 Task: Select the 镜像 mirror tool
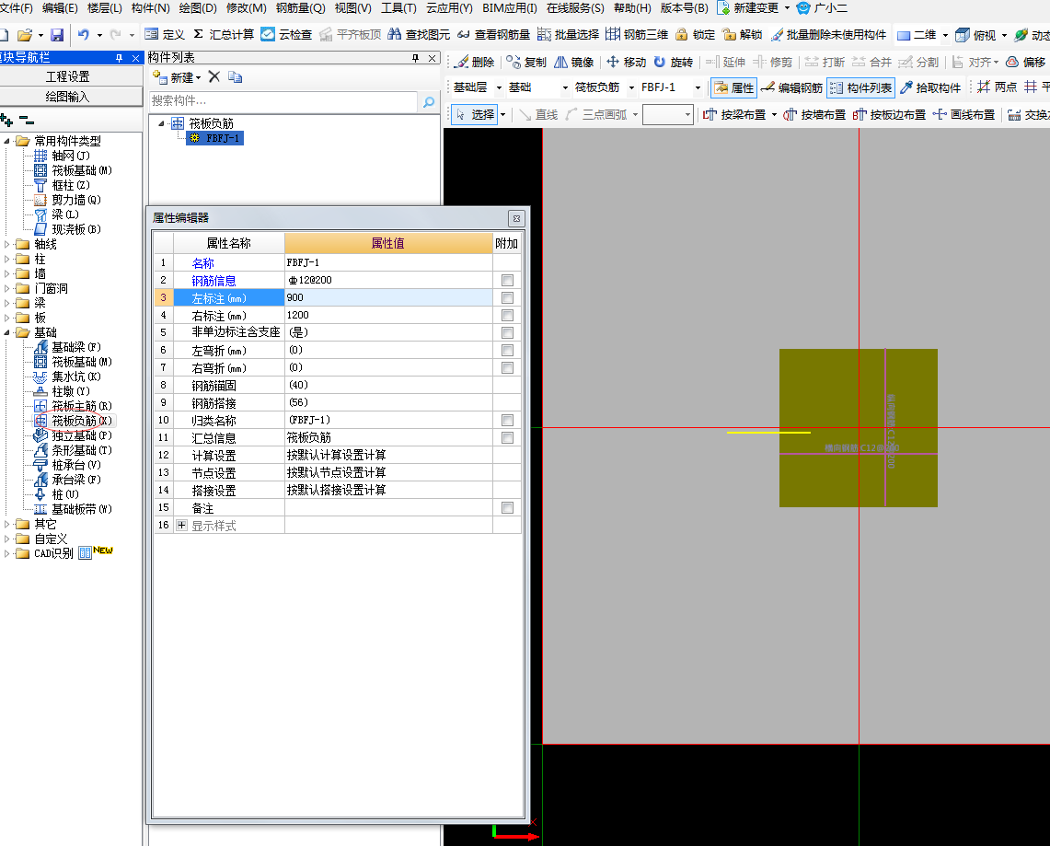(x=574, y=63)
